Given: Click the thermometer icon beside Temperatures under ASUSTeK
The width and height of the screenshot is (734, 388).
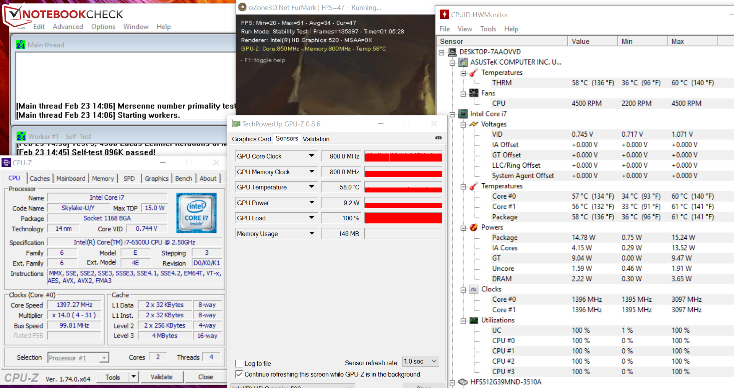Looking at the screenshot, I should (474, 73).
